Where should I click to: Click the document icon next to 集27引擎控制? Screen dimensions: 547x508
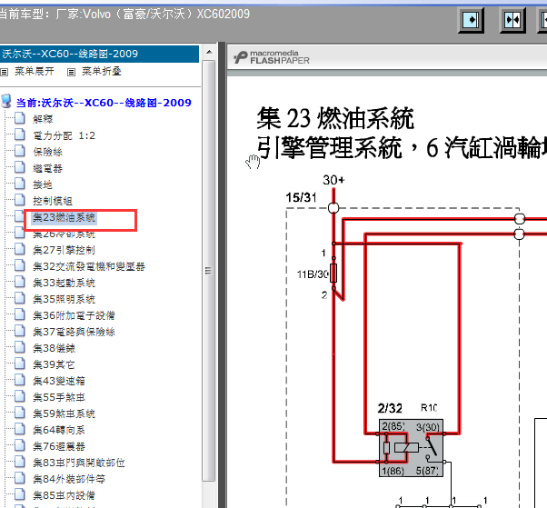pyautogui.click(x=20, y=249)
